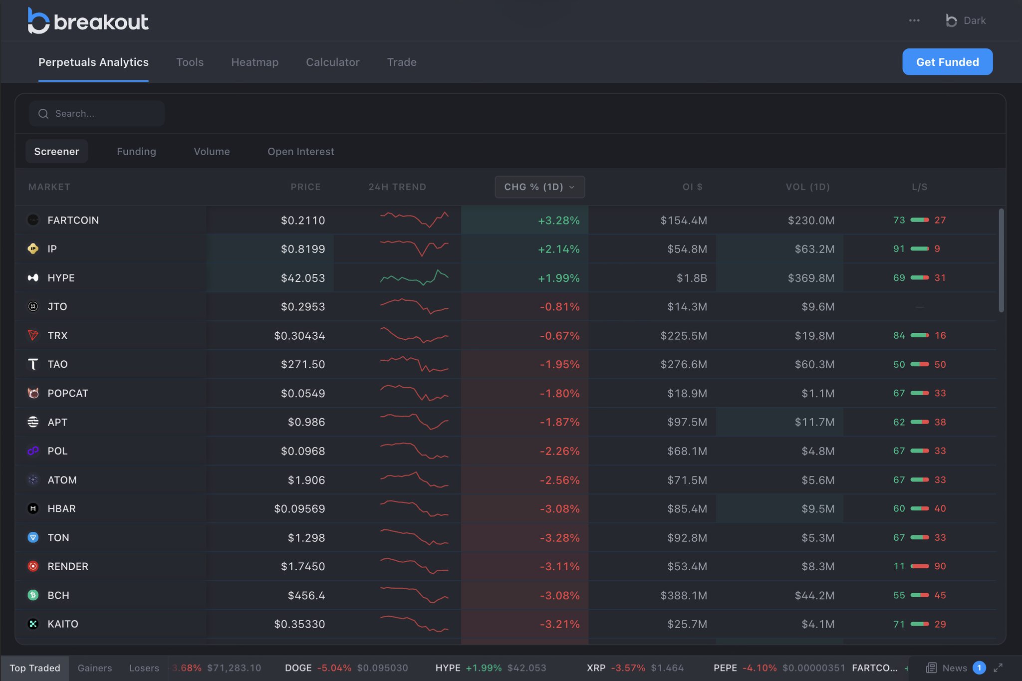Open the News panel icon
Viewport: 1022px width, 681px height.
click(x=931, y=668)
